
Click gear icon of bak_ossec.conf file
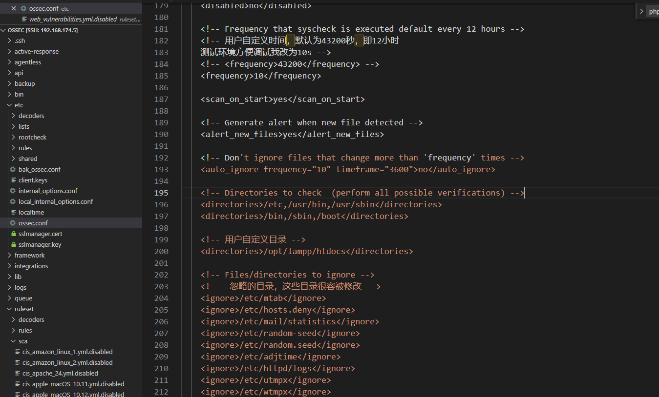tap(13, 169)
